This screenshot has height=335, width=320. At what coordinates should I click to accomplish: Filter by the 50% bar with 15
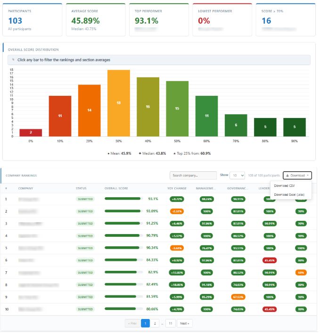point(177,109)
